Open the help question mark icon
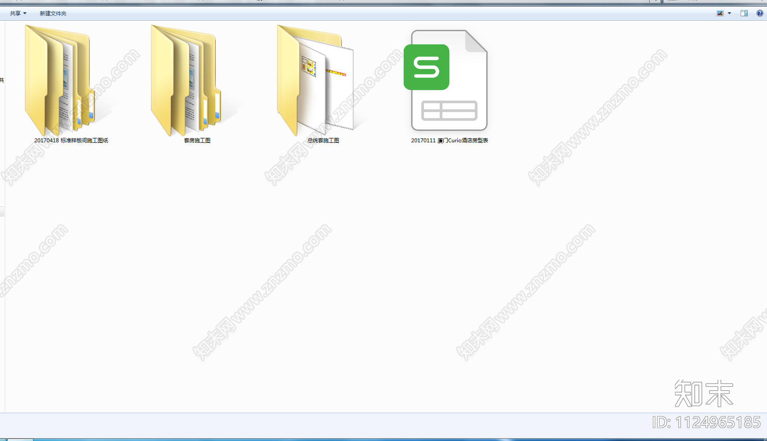This screenshot has width=767, height=441. [760, 13]
